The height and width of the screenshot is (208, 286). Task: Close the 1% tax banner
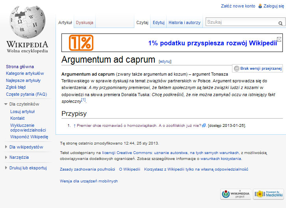[279, 39]
